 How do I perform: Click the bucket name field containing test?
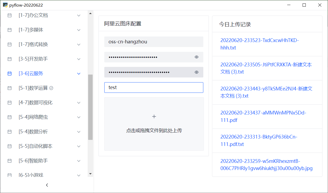point(154,88)
